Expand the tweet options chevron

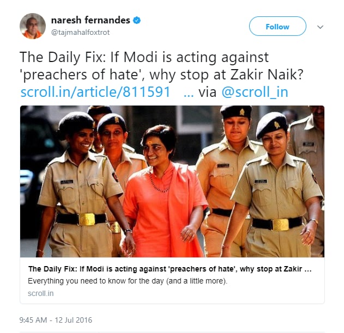pyautogui.click(x=320, y=27)
